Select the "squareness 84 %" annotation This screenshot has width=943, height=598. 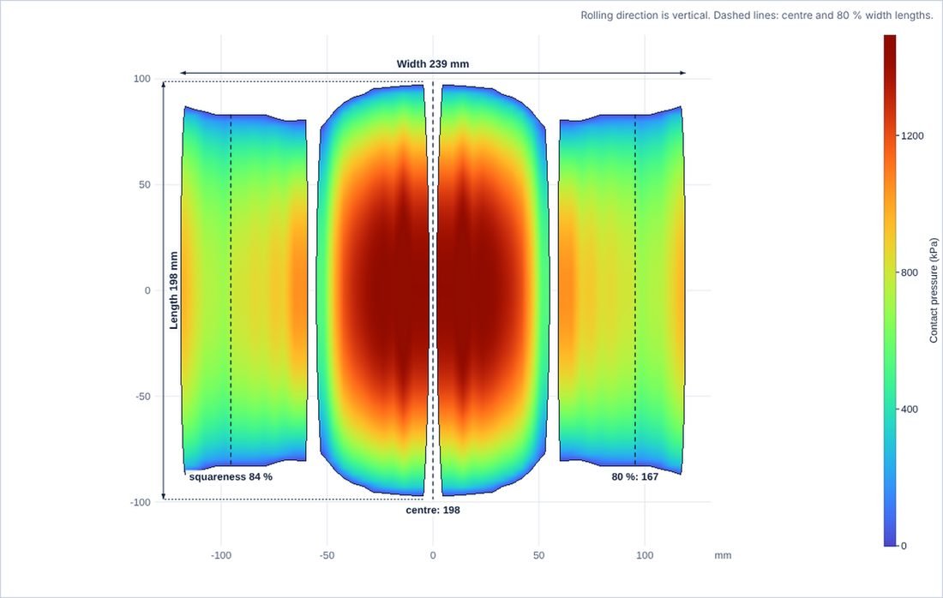click(231, 476)
